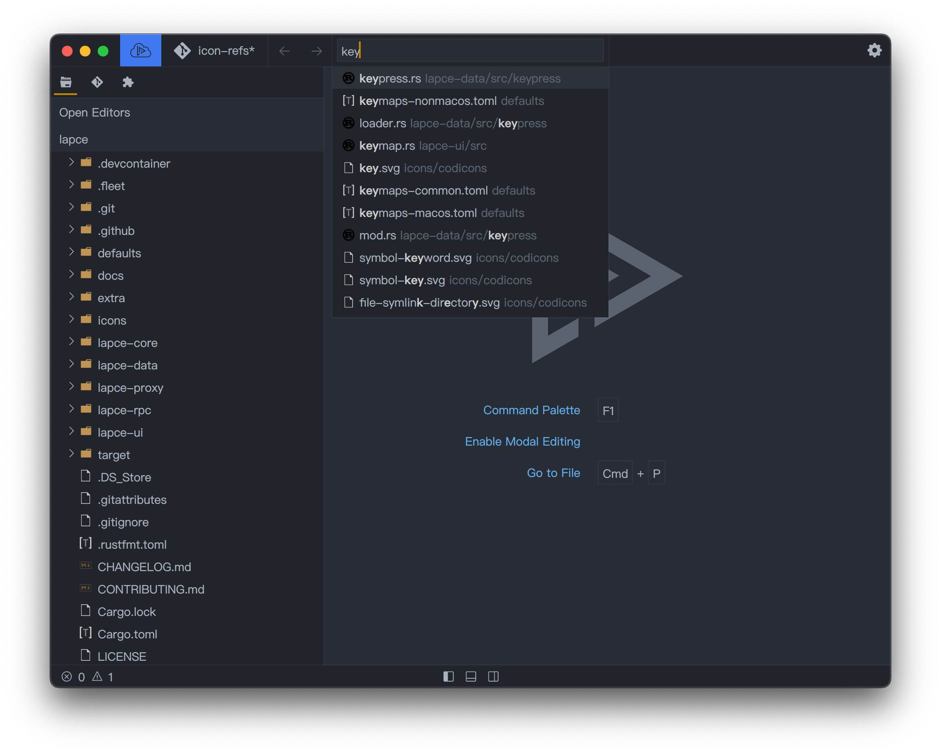Navigate forward with right arrow
Viewport: 941px width, 754px height.
click(x=316, y=51)
